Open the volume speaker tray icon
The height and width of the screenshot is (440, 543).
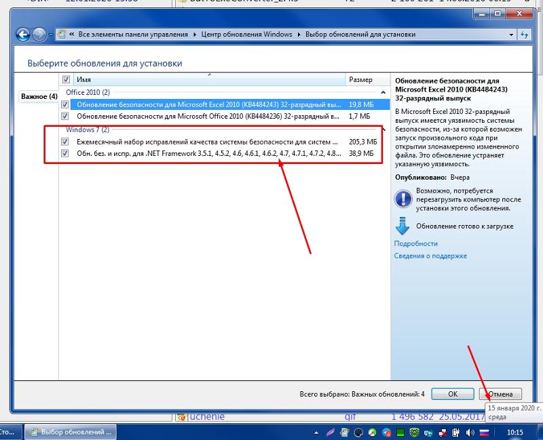click(470, 433)
